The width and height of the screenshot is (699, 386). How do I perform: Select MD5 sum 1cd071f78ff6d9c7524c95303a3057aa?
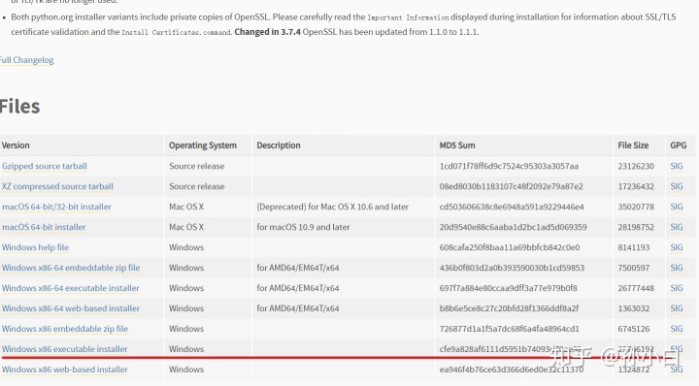click(x=509, y=166)
